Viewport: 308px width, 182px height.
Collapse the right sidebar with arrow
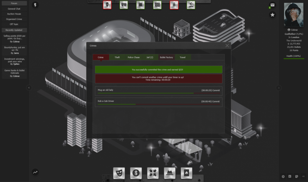click(x=279, y=88)
